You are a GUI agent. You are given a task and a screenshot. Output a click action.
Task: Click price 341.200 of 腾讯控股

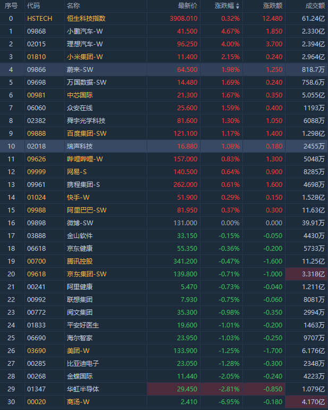186,261
